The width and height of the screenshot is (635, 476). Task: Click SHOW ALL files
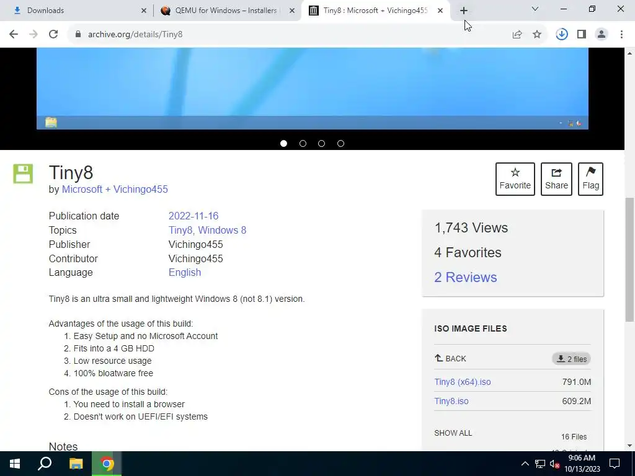coord(453,433)
